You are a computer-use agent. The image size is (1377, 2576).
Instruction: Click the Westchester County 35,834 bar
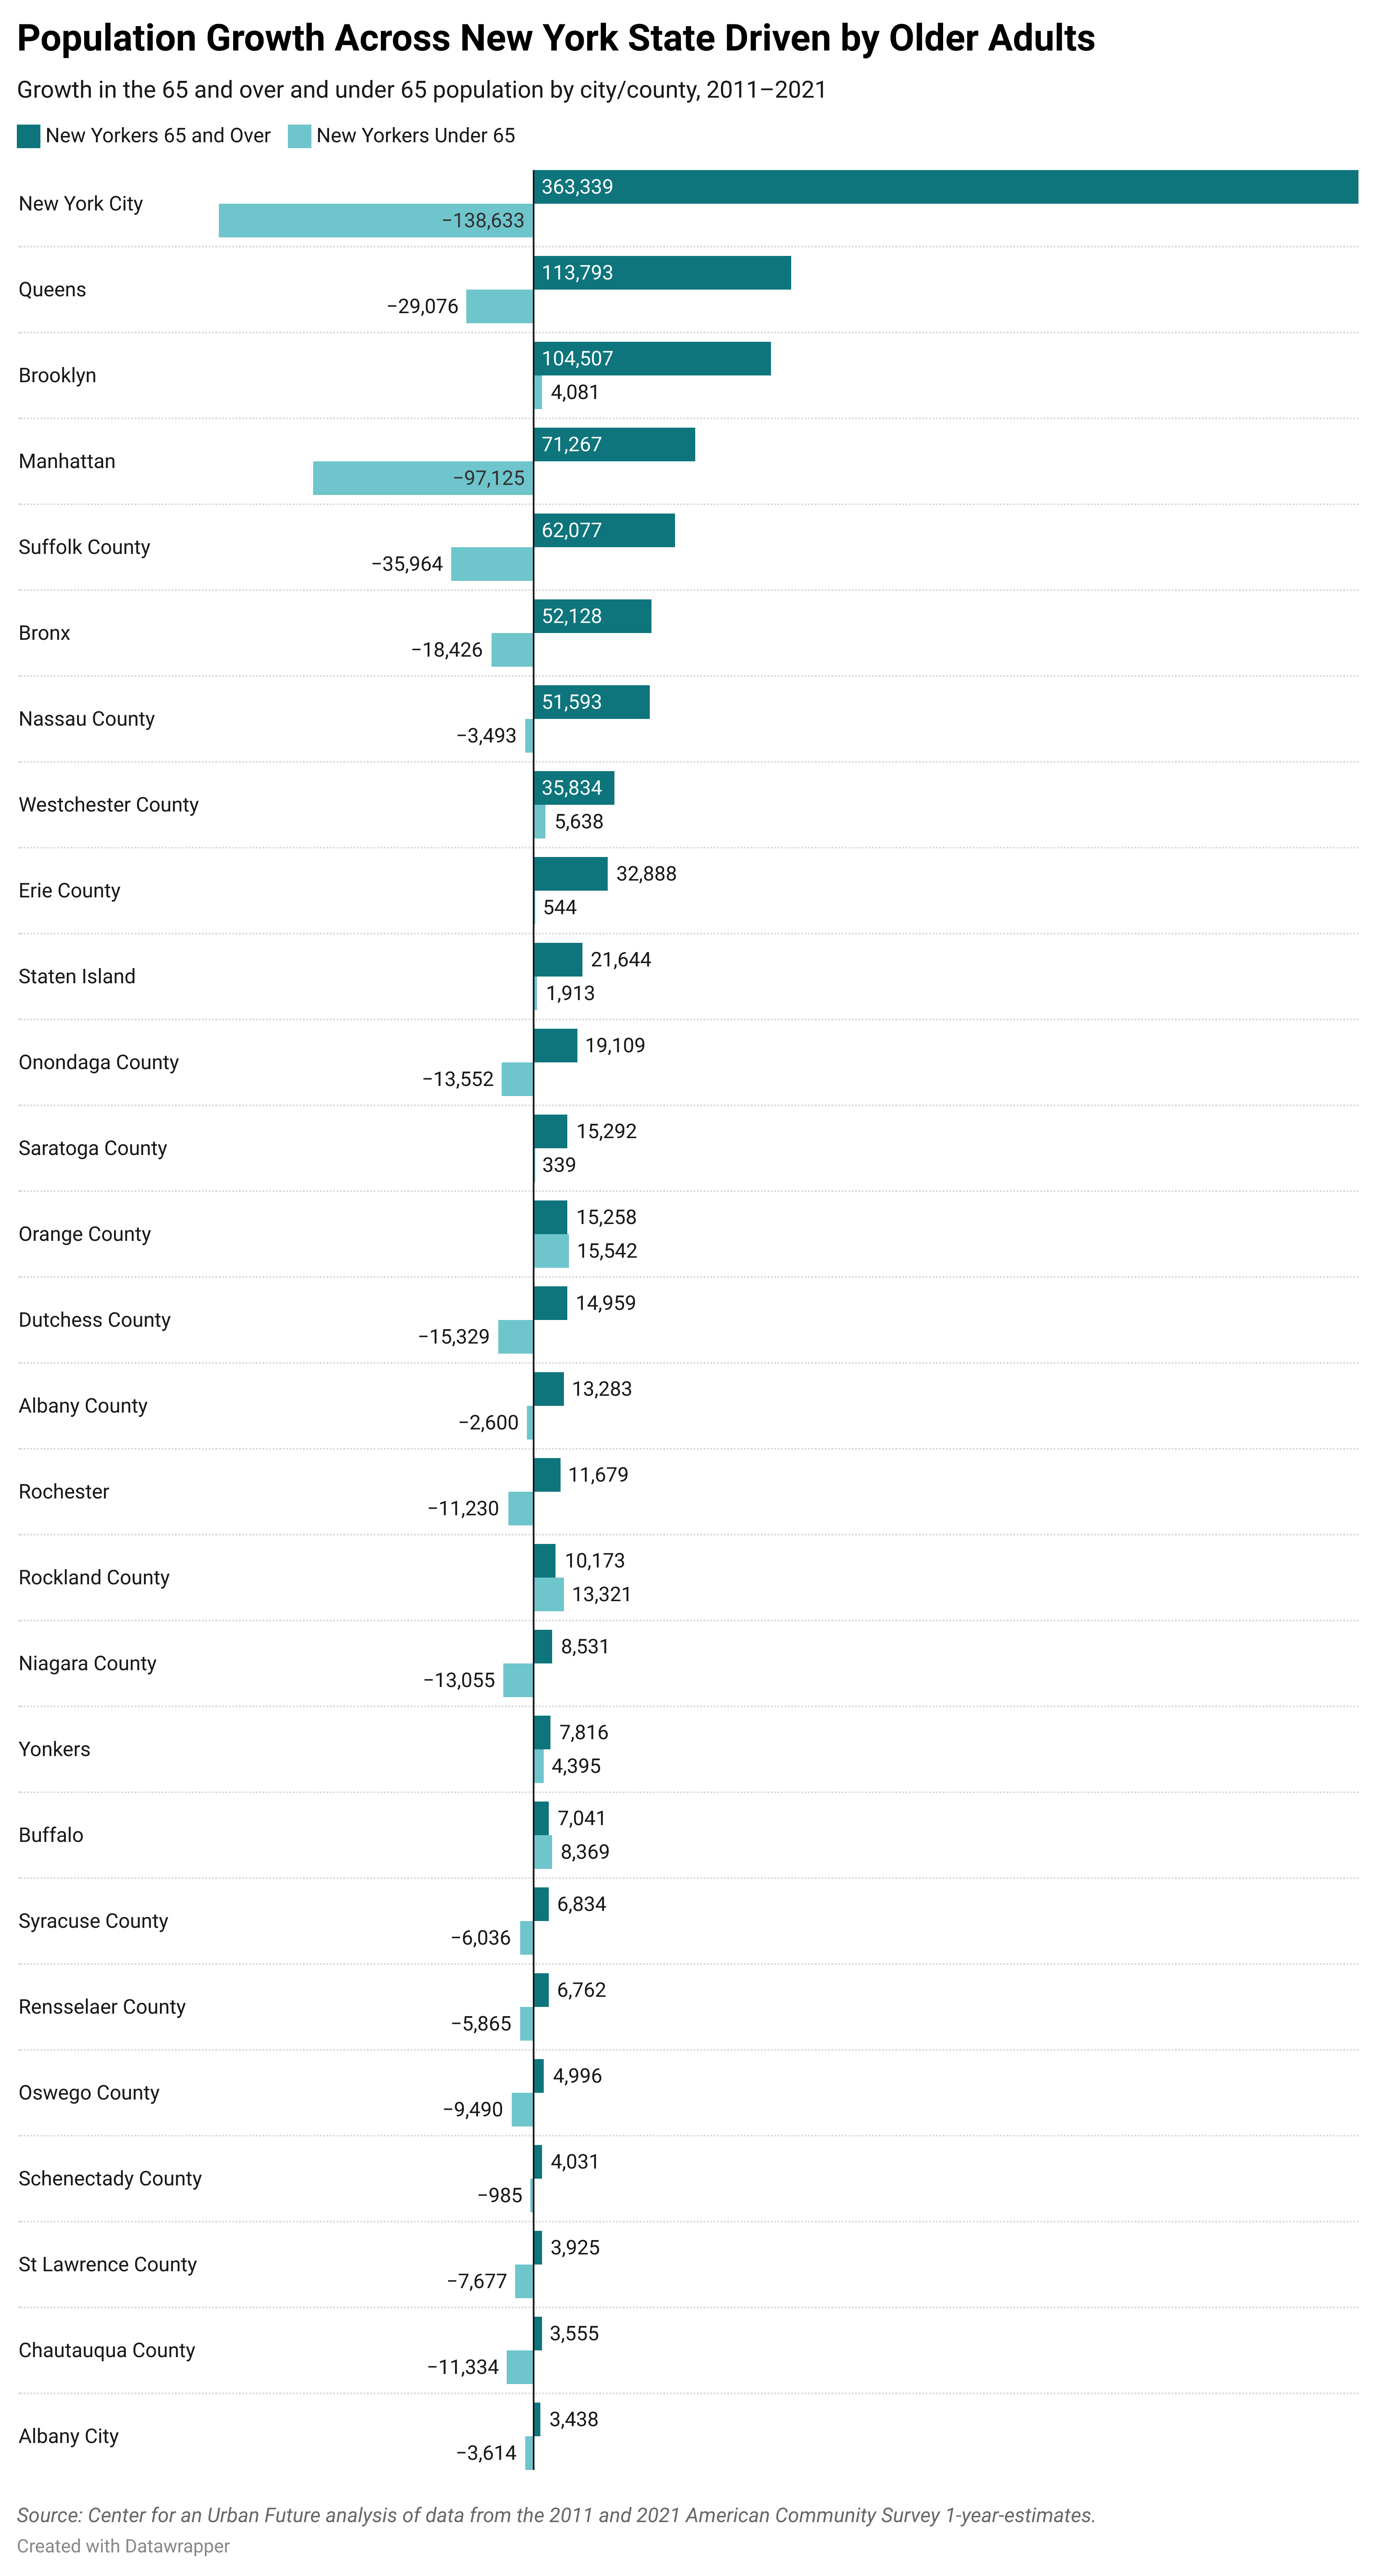tap(574, 788)
